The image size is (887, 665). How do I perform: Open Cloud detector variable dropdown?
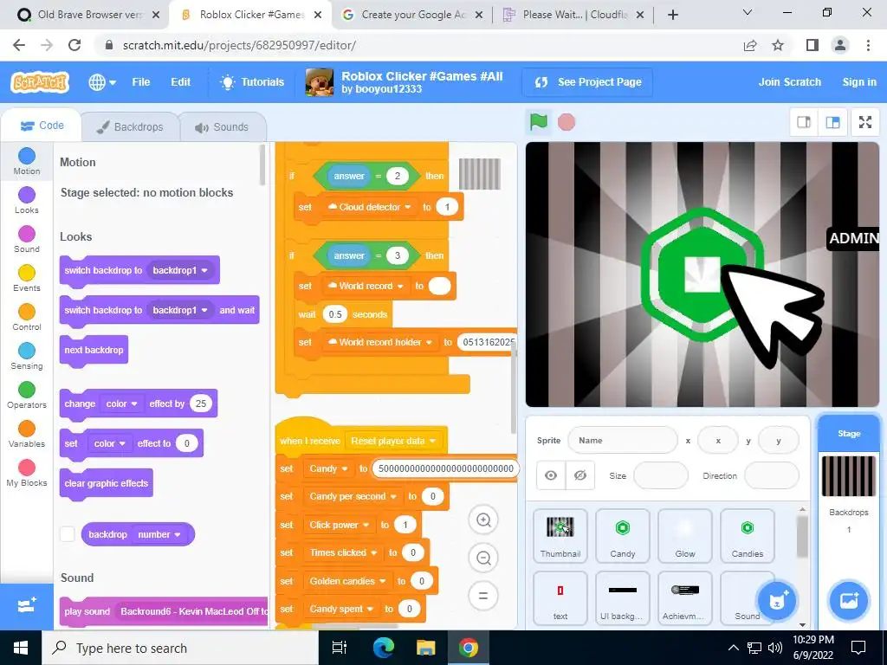tap(369, 207)
